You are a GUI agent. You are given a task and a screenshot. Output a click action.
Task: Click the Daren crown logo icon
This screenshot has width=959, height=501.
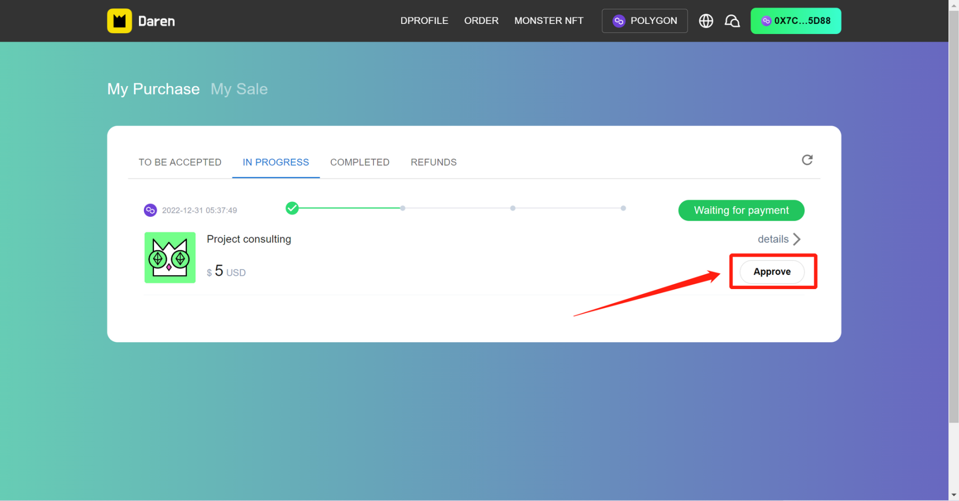pyautogui.click(x=119, y=21)
